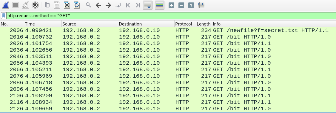Close this capture file
Viewport: 336px width, 113px height.
coord(67,5)
